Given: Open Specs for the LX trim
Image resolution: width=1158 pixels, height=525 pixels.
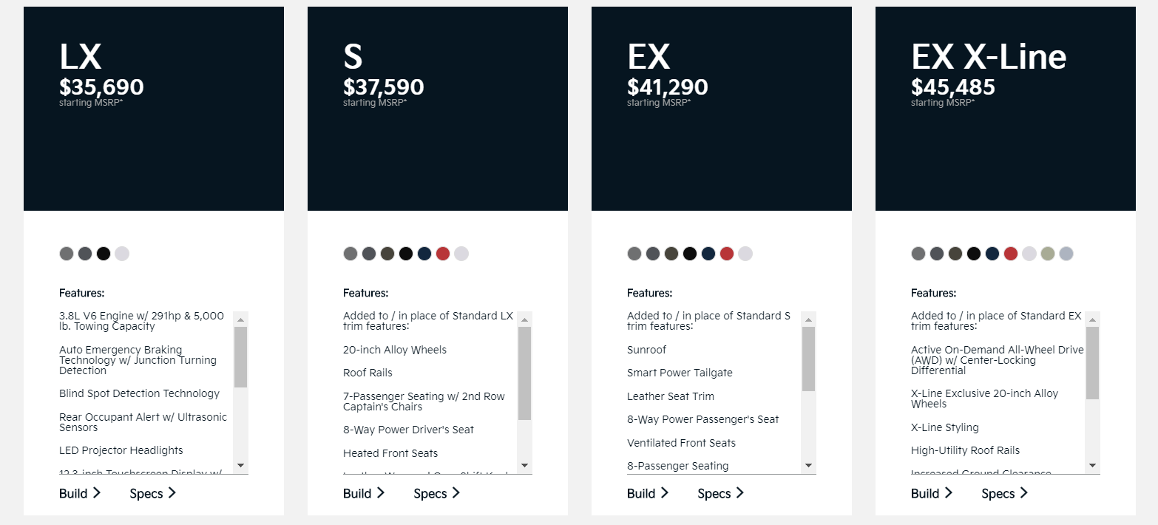Looking at the screenshot, I should 153,493.
